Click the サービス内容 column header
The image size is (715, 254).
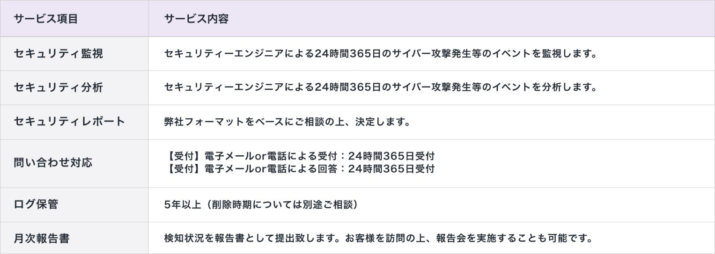click(196, 19)
